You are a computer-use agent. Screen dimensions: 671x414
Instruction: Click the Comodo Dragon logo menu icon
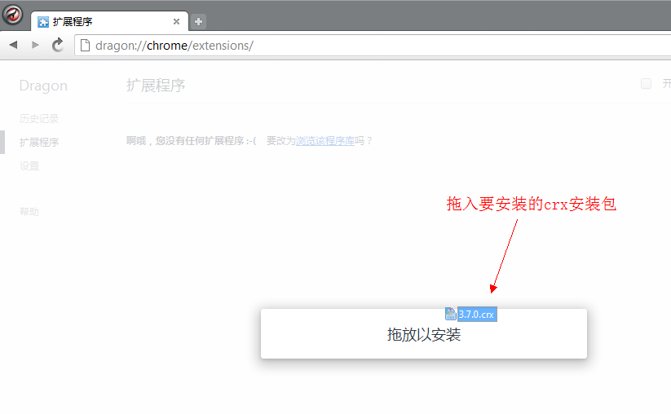coord(13,15)
